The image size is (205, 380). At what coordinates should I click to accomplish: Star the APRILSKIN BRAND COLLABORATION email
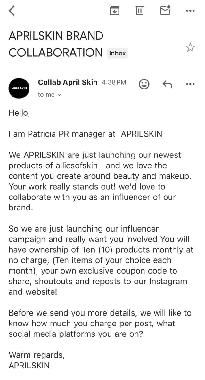[190, 47]
